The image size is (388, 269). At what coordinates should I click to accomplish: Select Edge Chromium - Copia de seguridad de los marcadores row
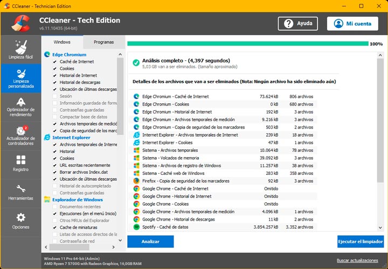pyautogui.click(x=223, y=127)
